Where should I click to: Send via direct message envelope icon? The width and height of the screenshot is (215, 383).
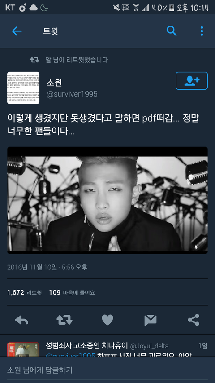click(x=150, y=320)
